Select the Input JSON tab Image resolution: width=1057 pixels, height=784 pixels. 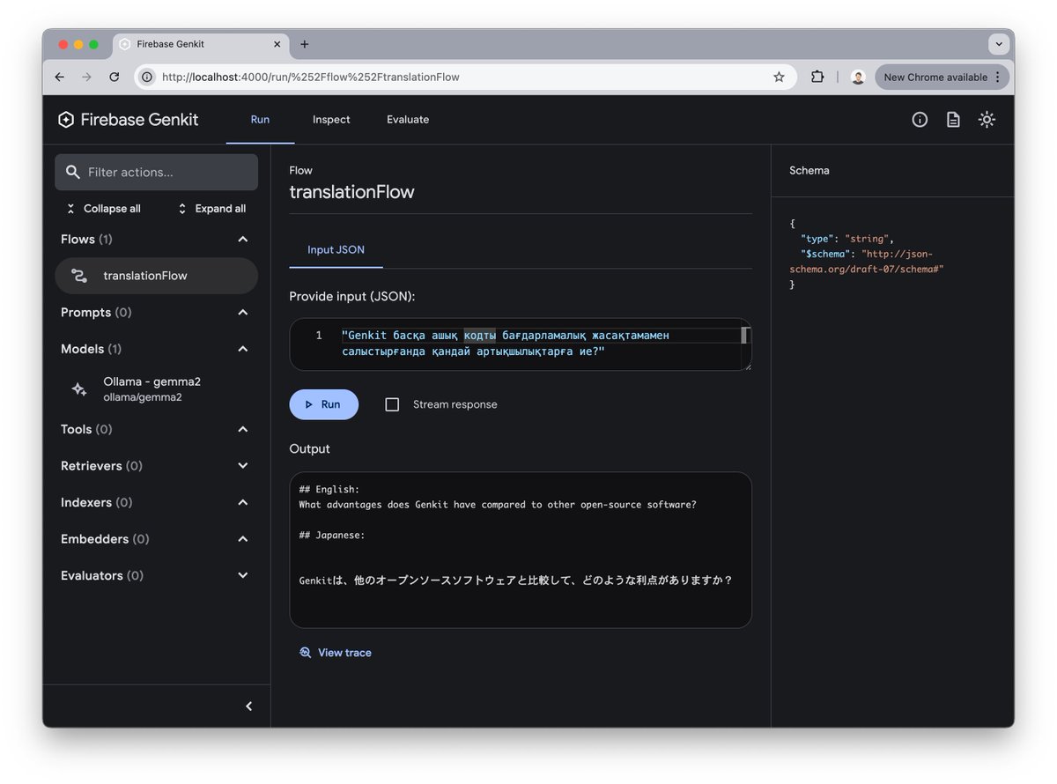click(x=336, y=250)
